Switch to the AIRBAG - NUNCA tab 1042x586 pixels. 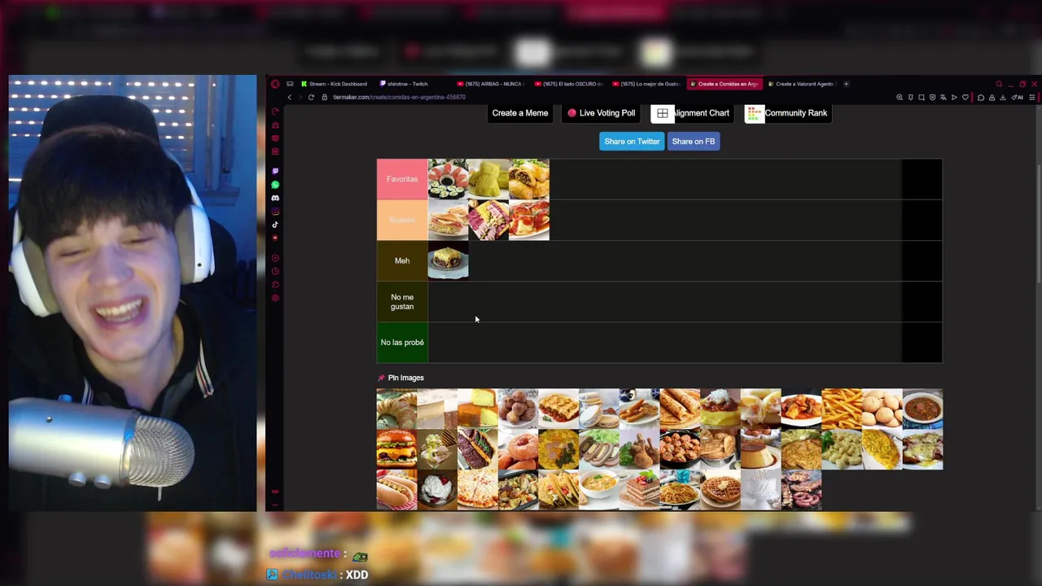tap(490, 84)
